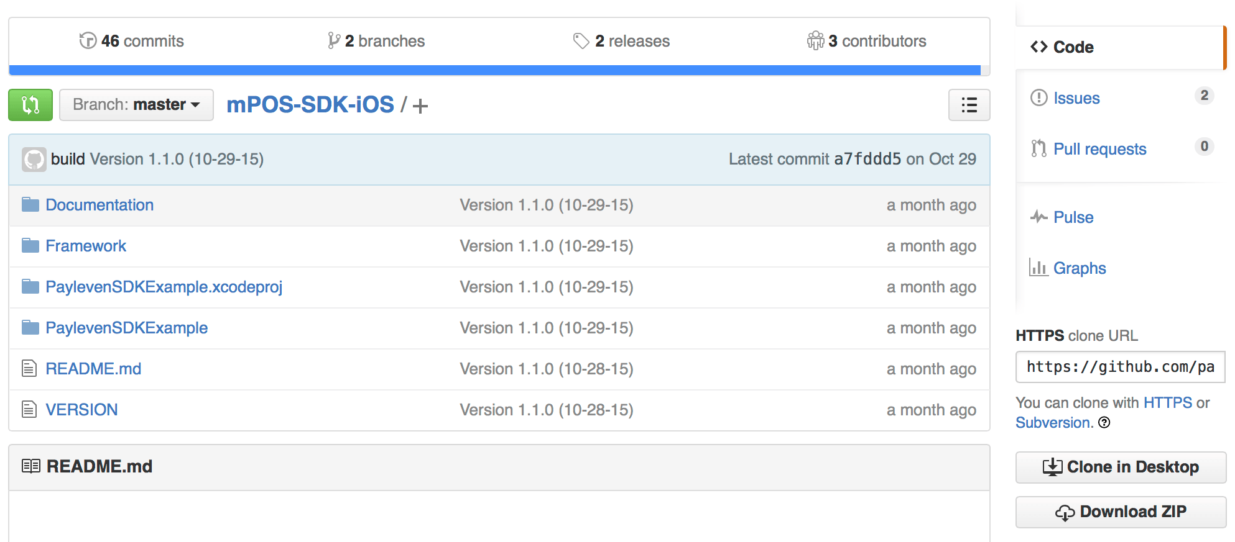
Task: Click the commit author avatar
Action: click(x=34, y=160)
